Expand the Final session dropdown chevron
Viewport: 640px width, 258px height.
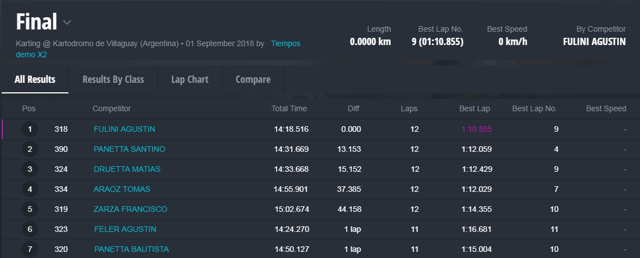point(67,23)
